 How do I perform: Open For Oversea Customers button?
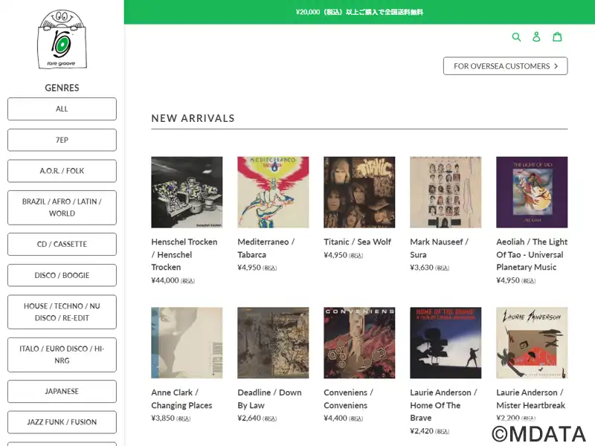[505, 66]
